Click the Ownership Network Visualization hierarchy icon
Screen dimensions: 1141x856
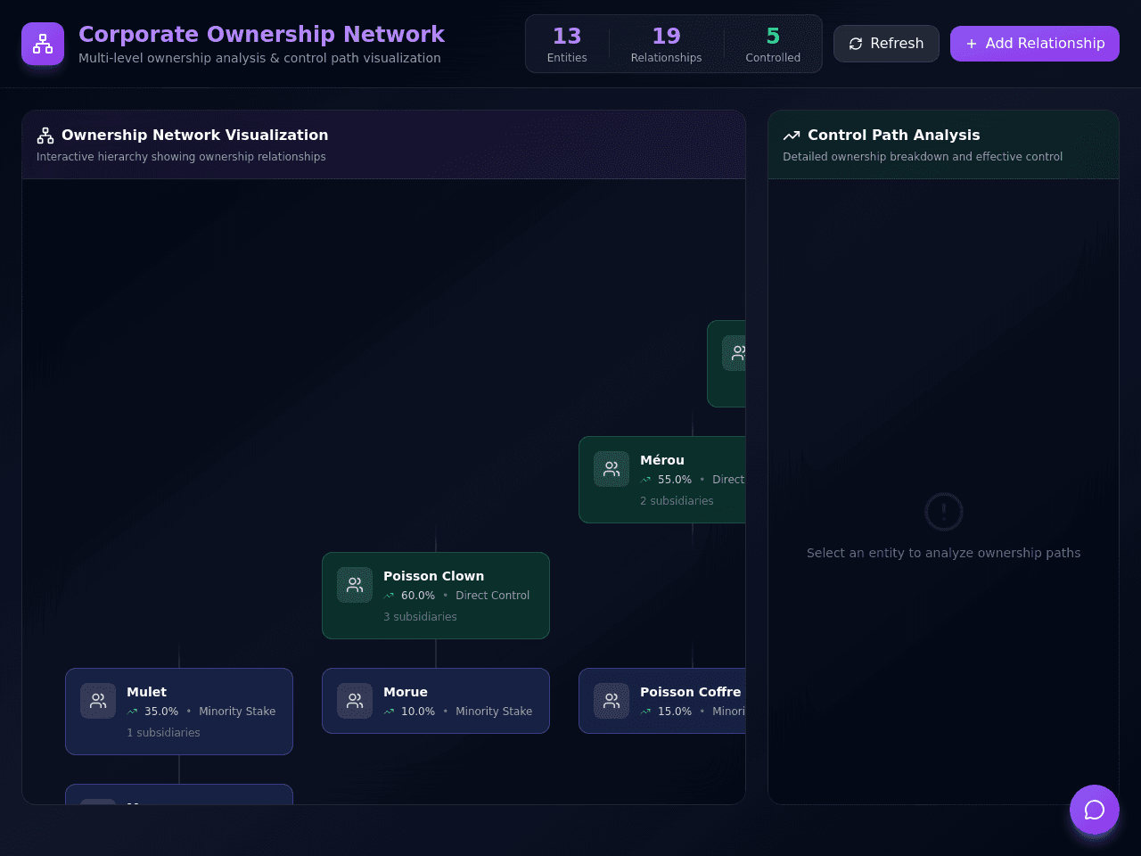coord(45,136)
